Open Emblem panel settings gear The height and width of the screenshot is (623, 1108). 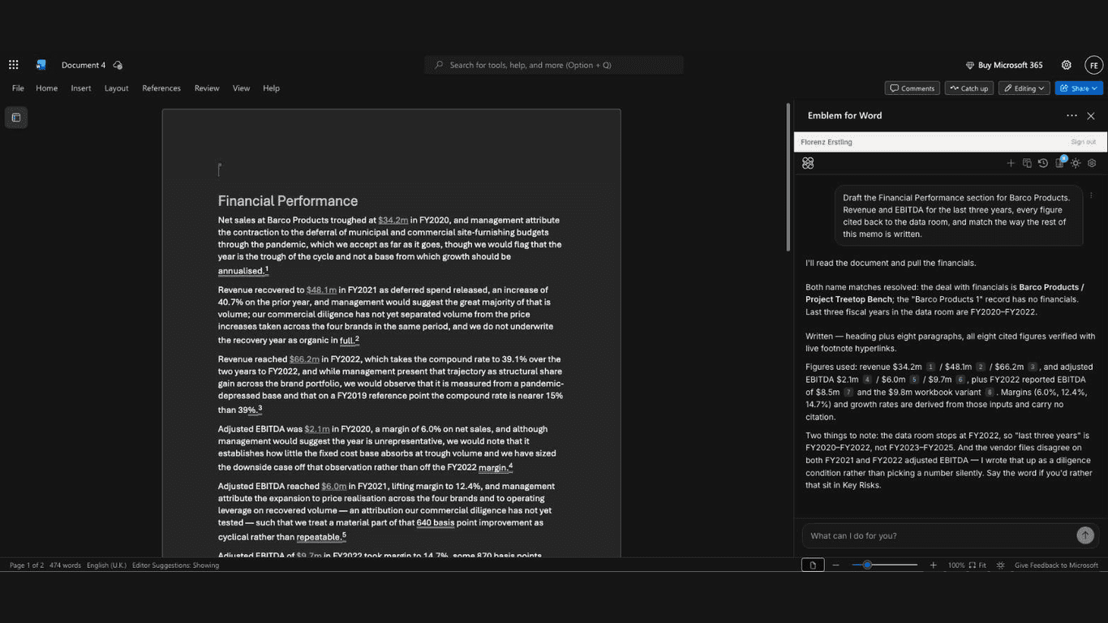pos(1092,163)
